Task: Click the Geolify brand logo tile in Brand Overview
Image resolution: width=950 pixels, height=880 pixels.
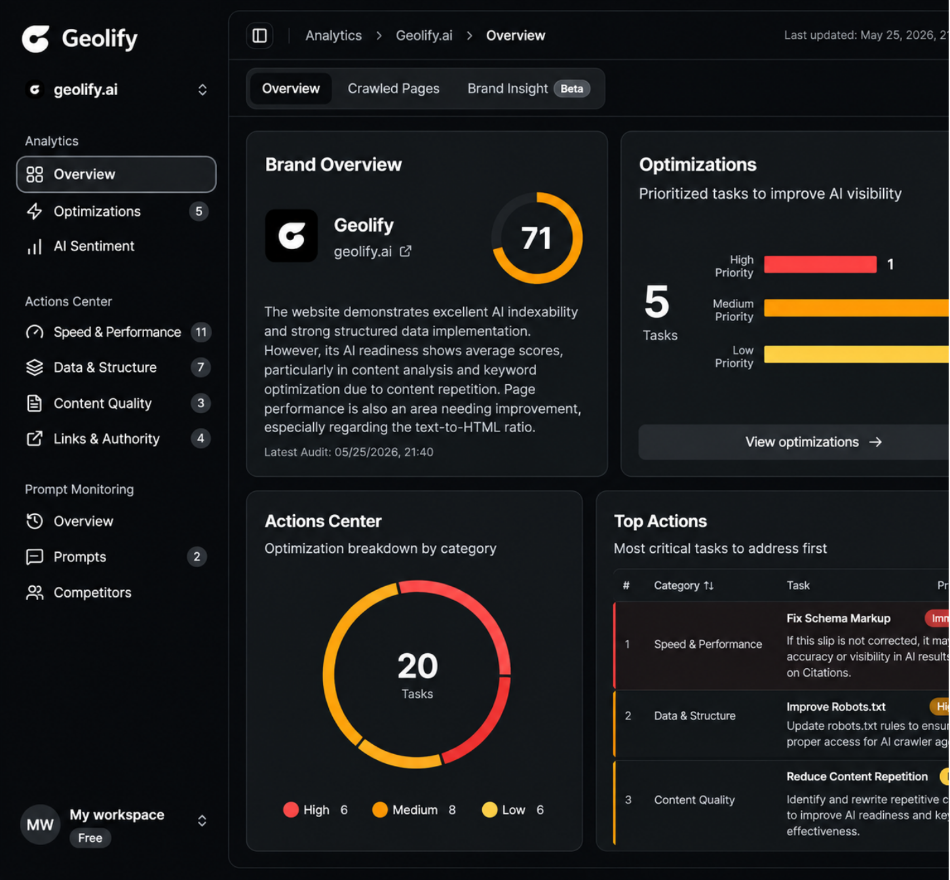Action: coord(292,236)
